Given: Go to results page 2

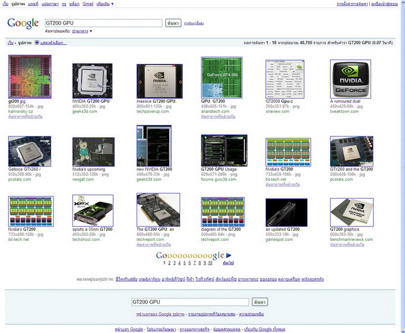Looking at the screenshot, I should click(x=169, y=263).
